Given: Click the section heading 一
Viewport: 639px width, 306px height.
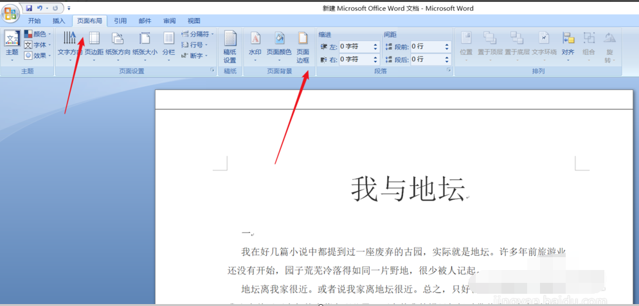Looking at the screenshot, I should click(x=246, y=233).
